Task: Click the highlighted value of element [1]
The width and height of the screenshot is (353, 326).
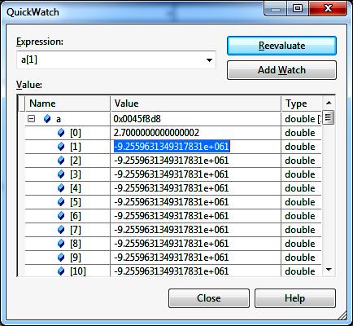Action: (x=172, y=147)
